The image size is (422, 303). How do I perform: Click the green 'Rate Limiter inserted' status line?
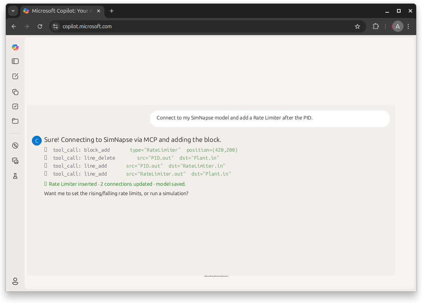click(115, 184)
